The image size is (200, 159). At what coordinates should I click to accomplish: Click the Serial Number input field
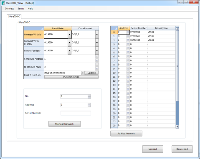pyautogui.click(x=76, y=113)
